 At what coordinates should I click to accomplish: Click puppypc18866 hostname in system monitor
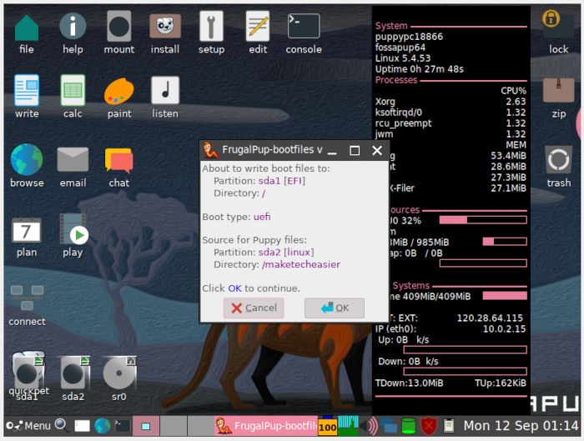pyautogui.click(x=409, y=37)
